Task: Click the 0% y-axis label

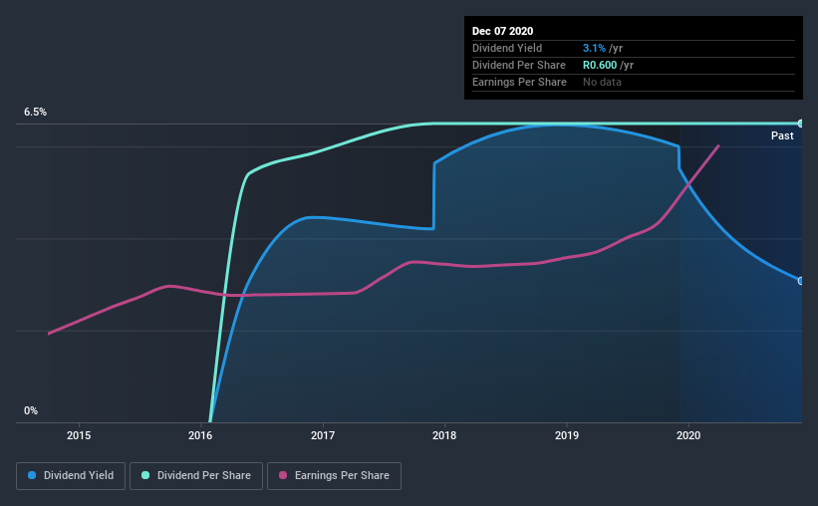Action: 31,410
